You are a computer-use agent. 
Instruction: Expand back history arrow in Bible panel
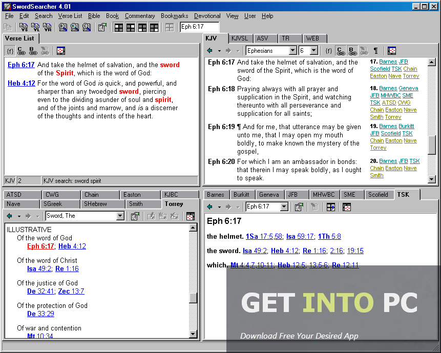(x=219, y=51)
